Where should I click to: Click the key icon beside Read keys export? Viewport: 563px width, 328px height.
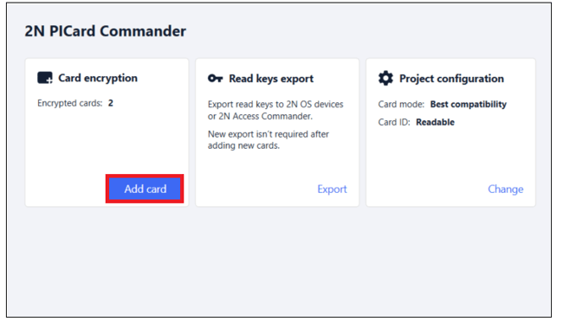tap(215, 78)
